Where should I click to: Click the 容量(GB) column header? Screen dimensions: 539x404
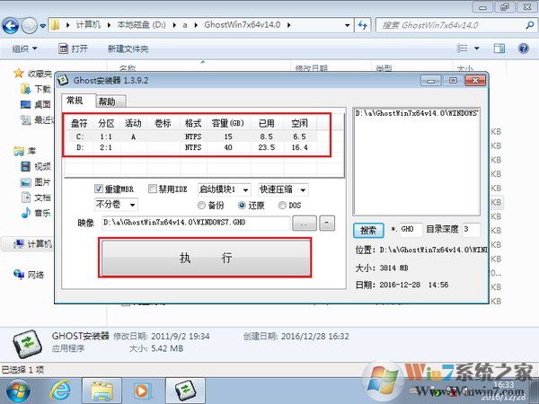227,123
